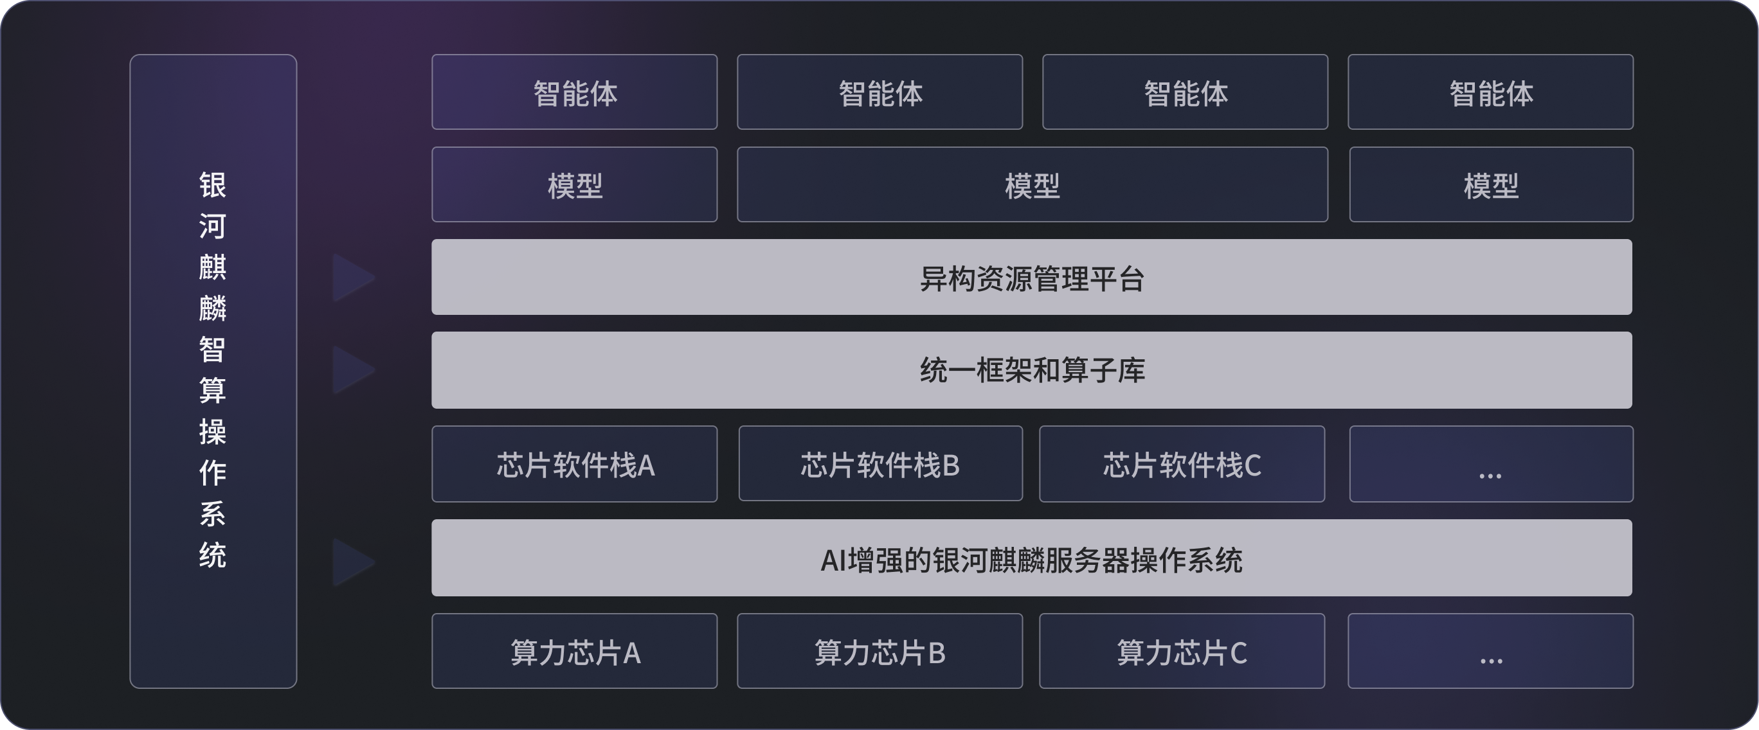Click the wide middle 模型 box
1759x730 pixels.
(1033, 185)
